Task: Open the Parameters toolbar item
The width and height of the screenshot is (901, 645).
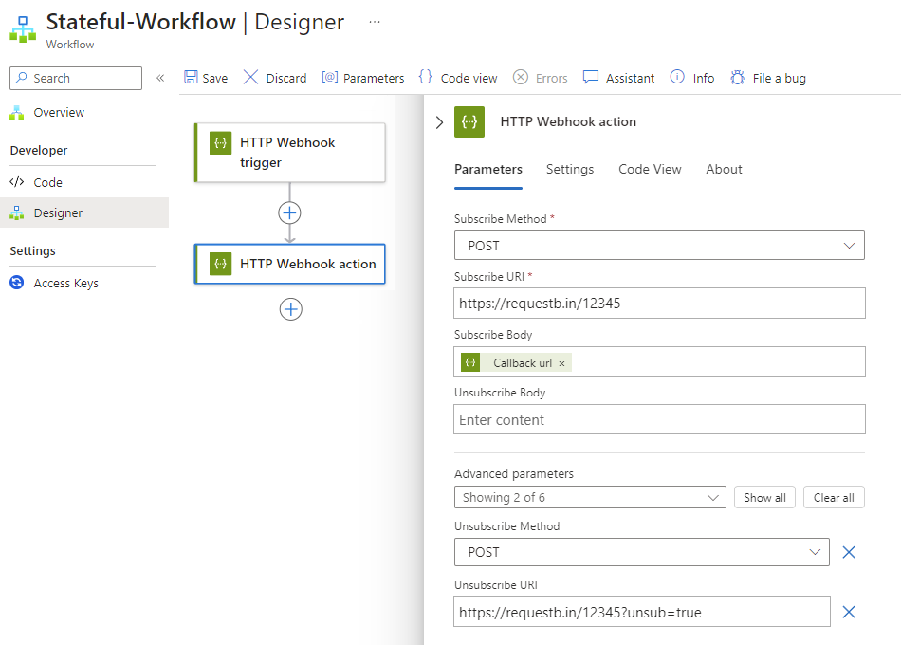Action: (363, 78)
